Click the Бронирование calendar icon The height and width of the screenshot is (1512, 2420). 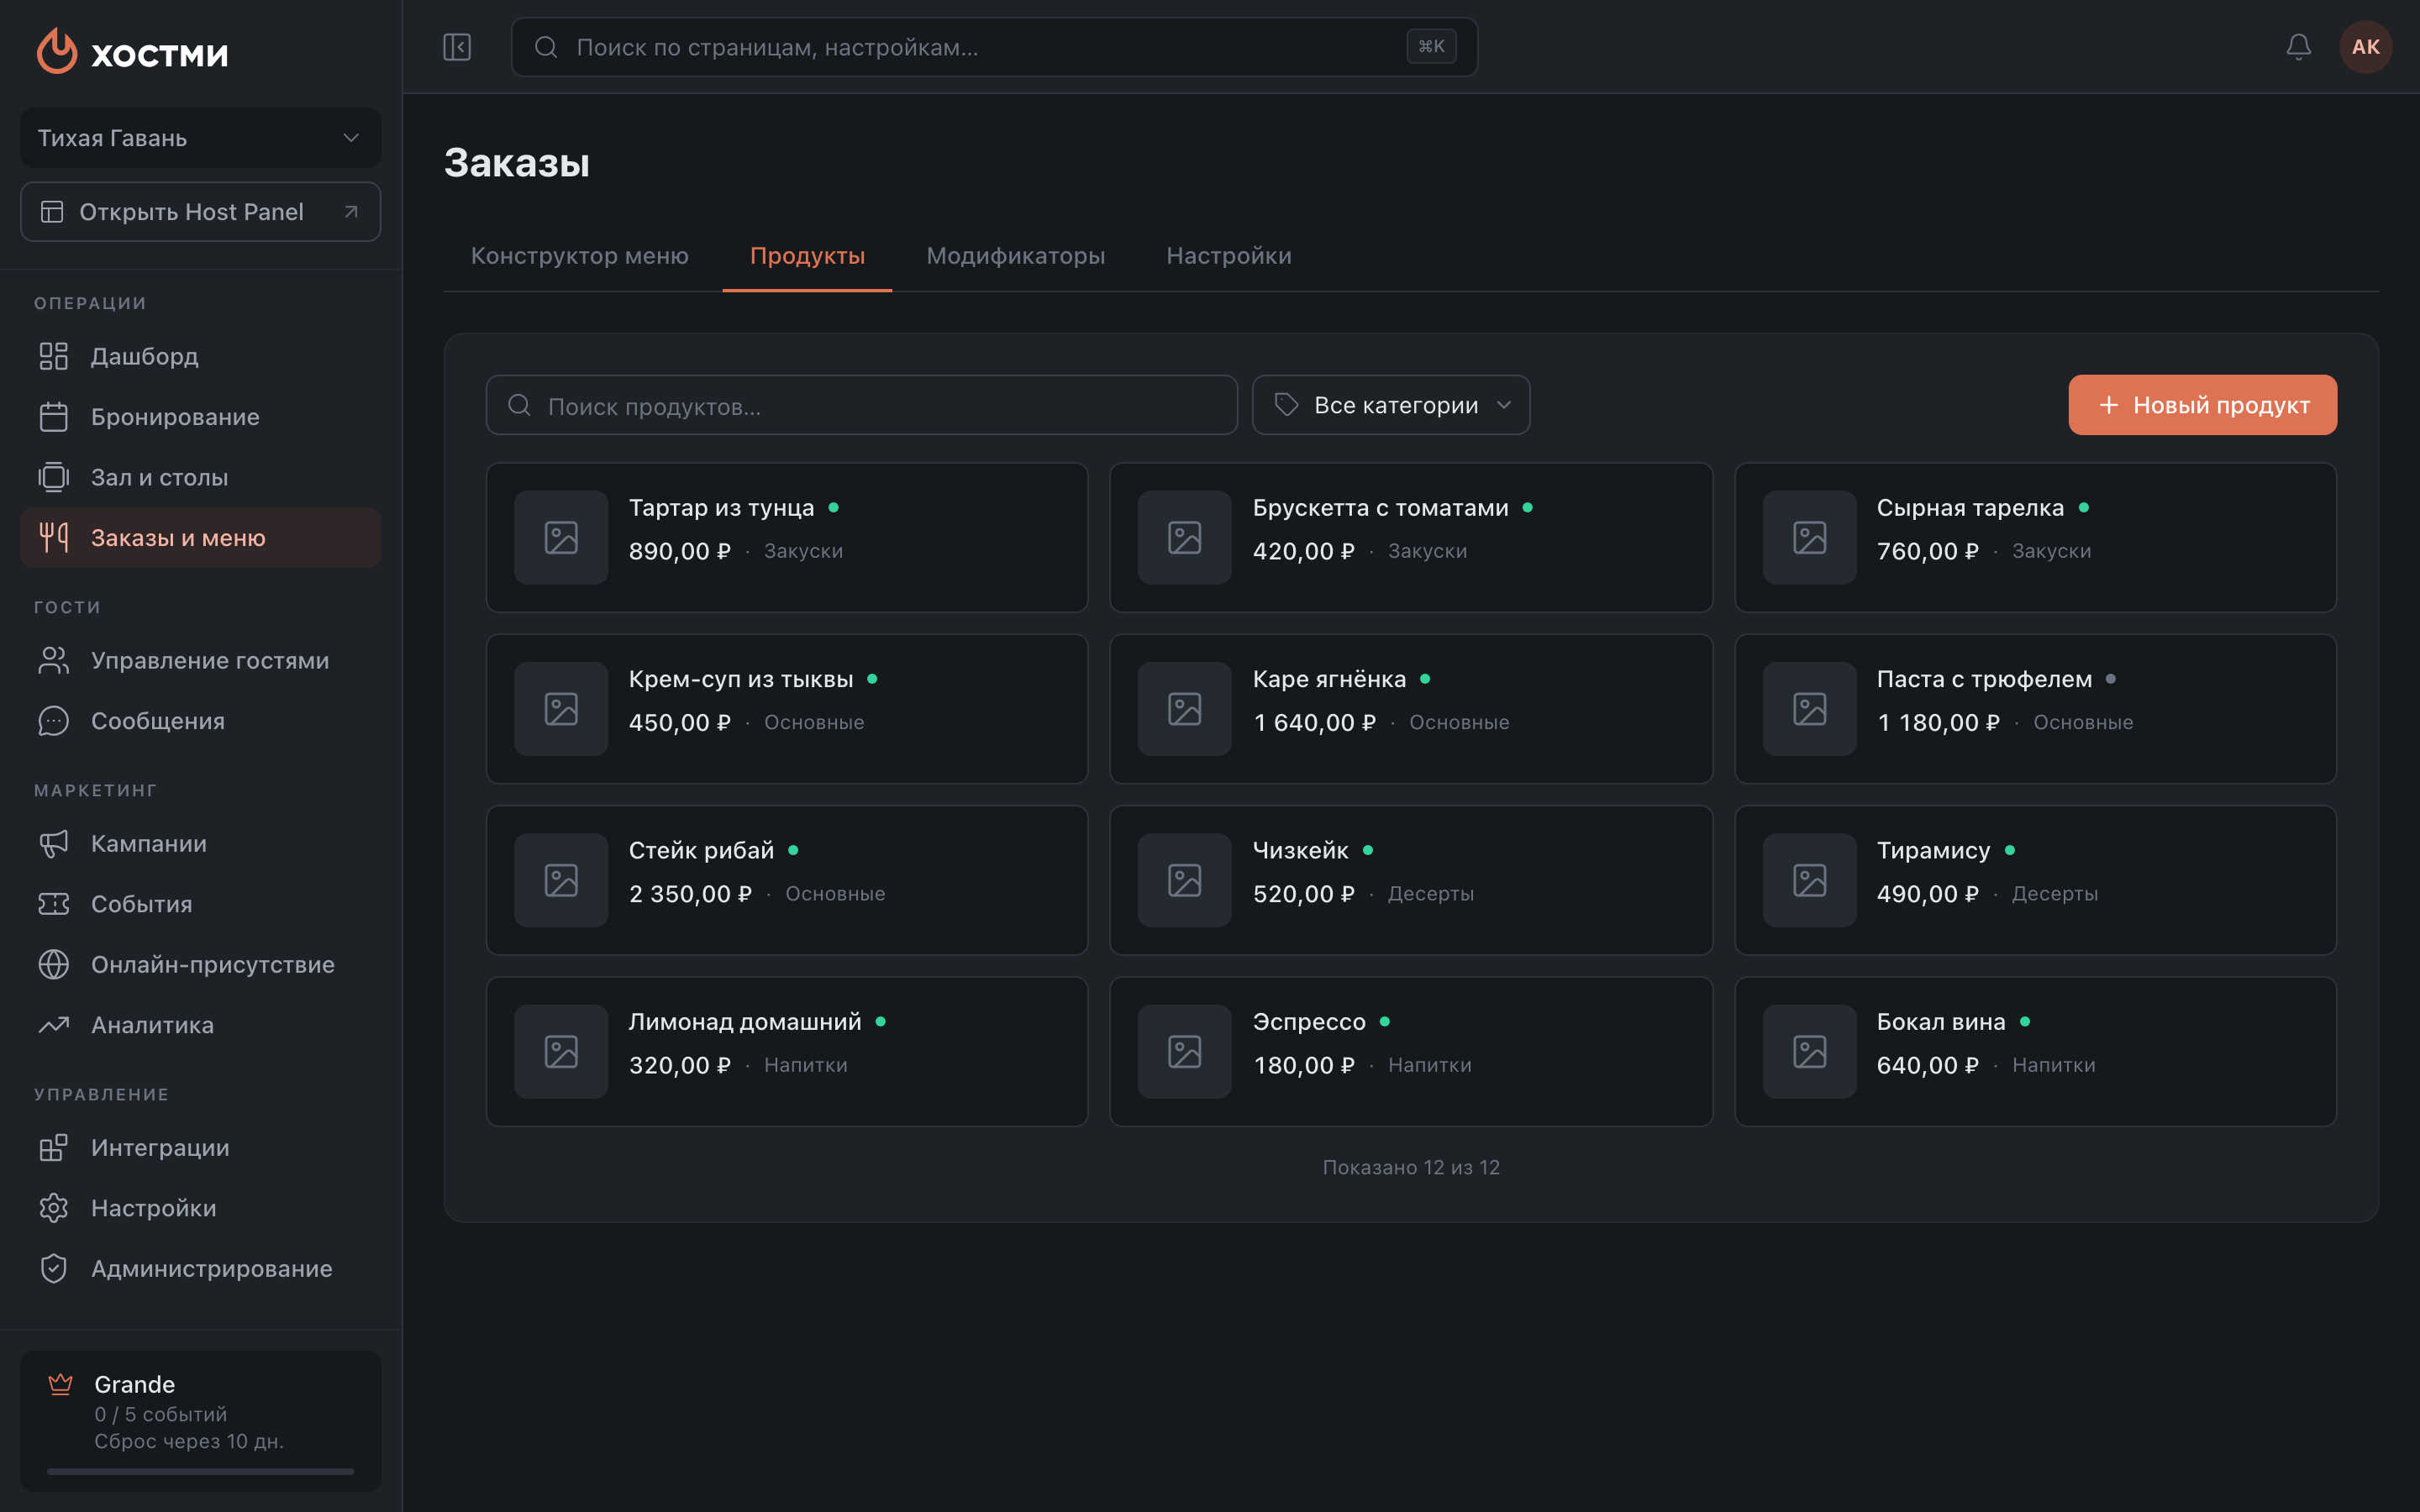click(54, 417)
